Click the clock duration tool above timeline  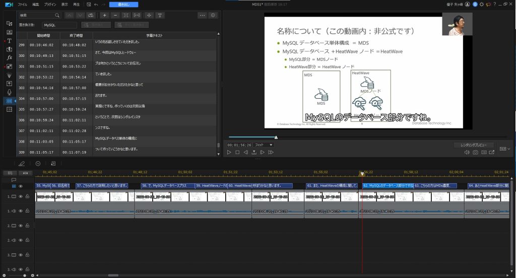click(x=38, y=164)
